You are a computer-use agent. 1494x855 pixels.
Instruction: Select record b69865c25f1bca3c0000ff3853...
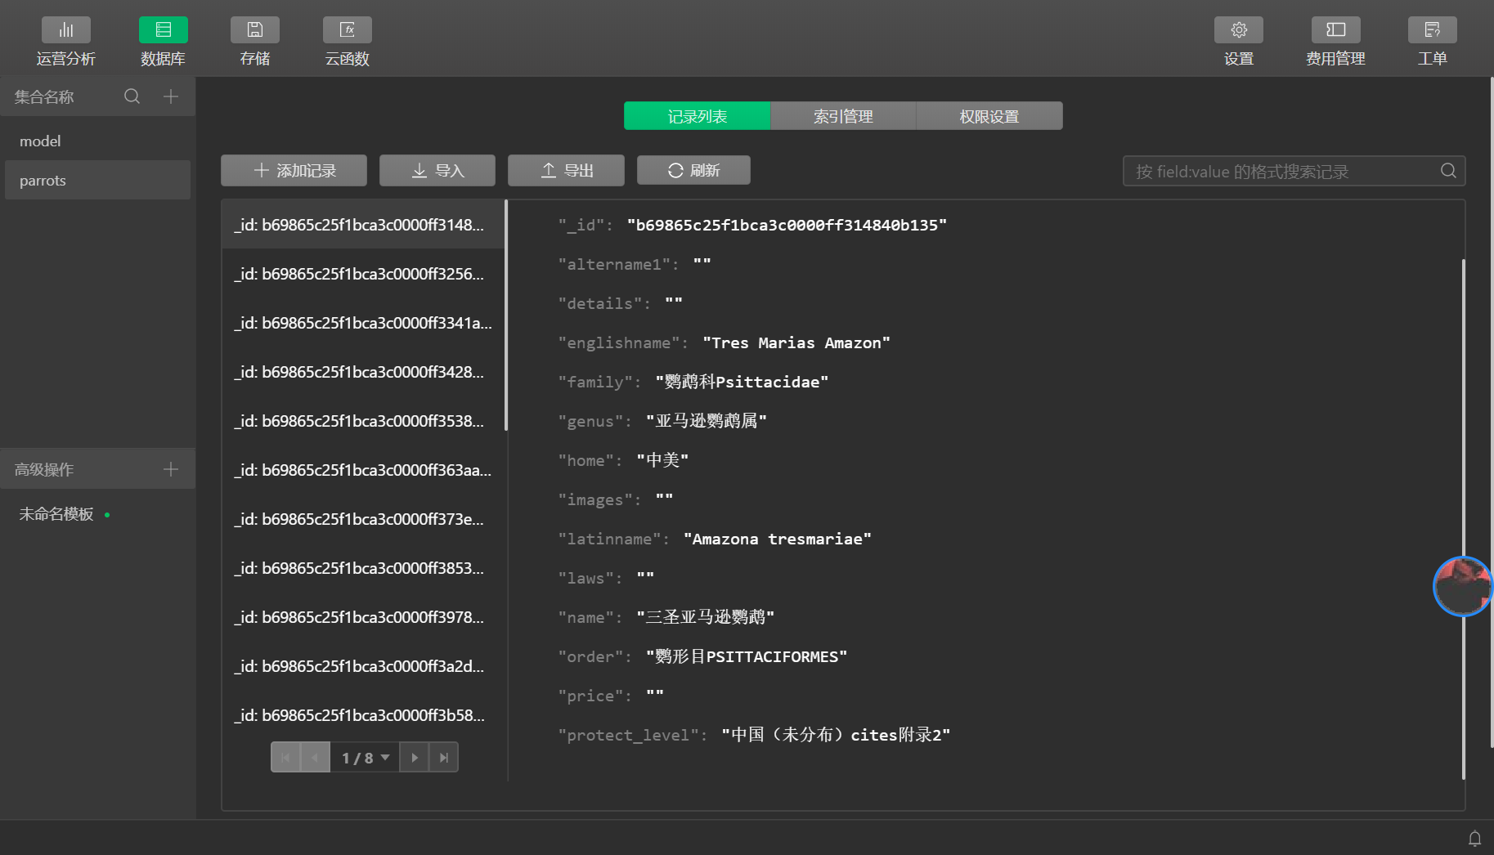[x=363, y=568]
